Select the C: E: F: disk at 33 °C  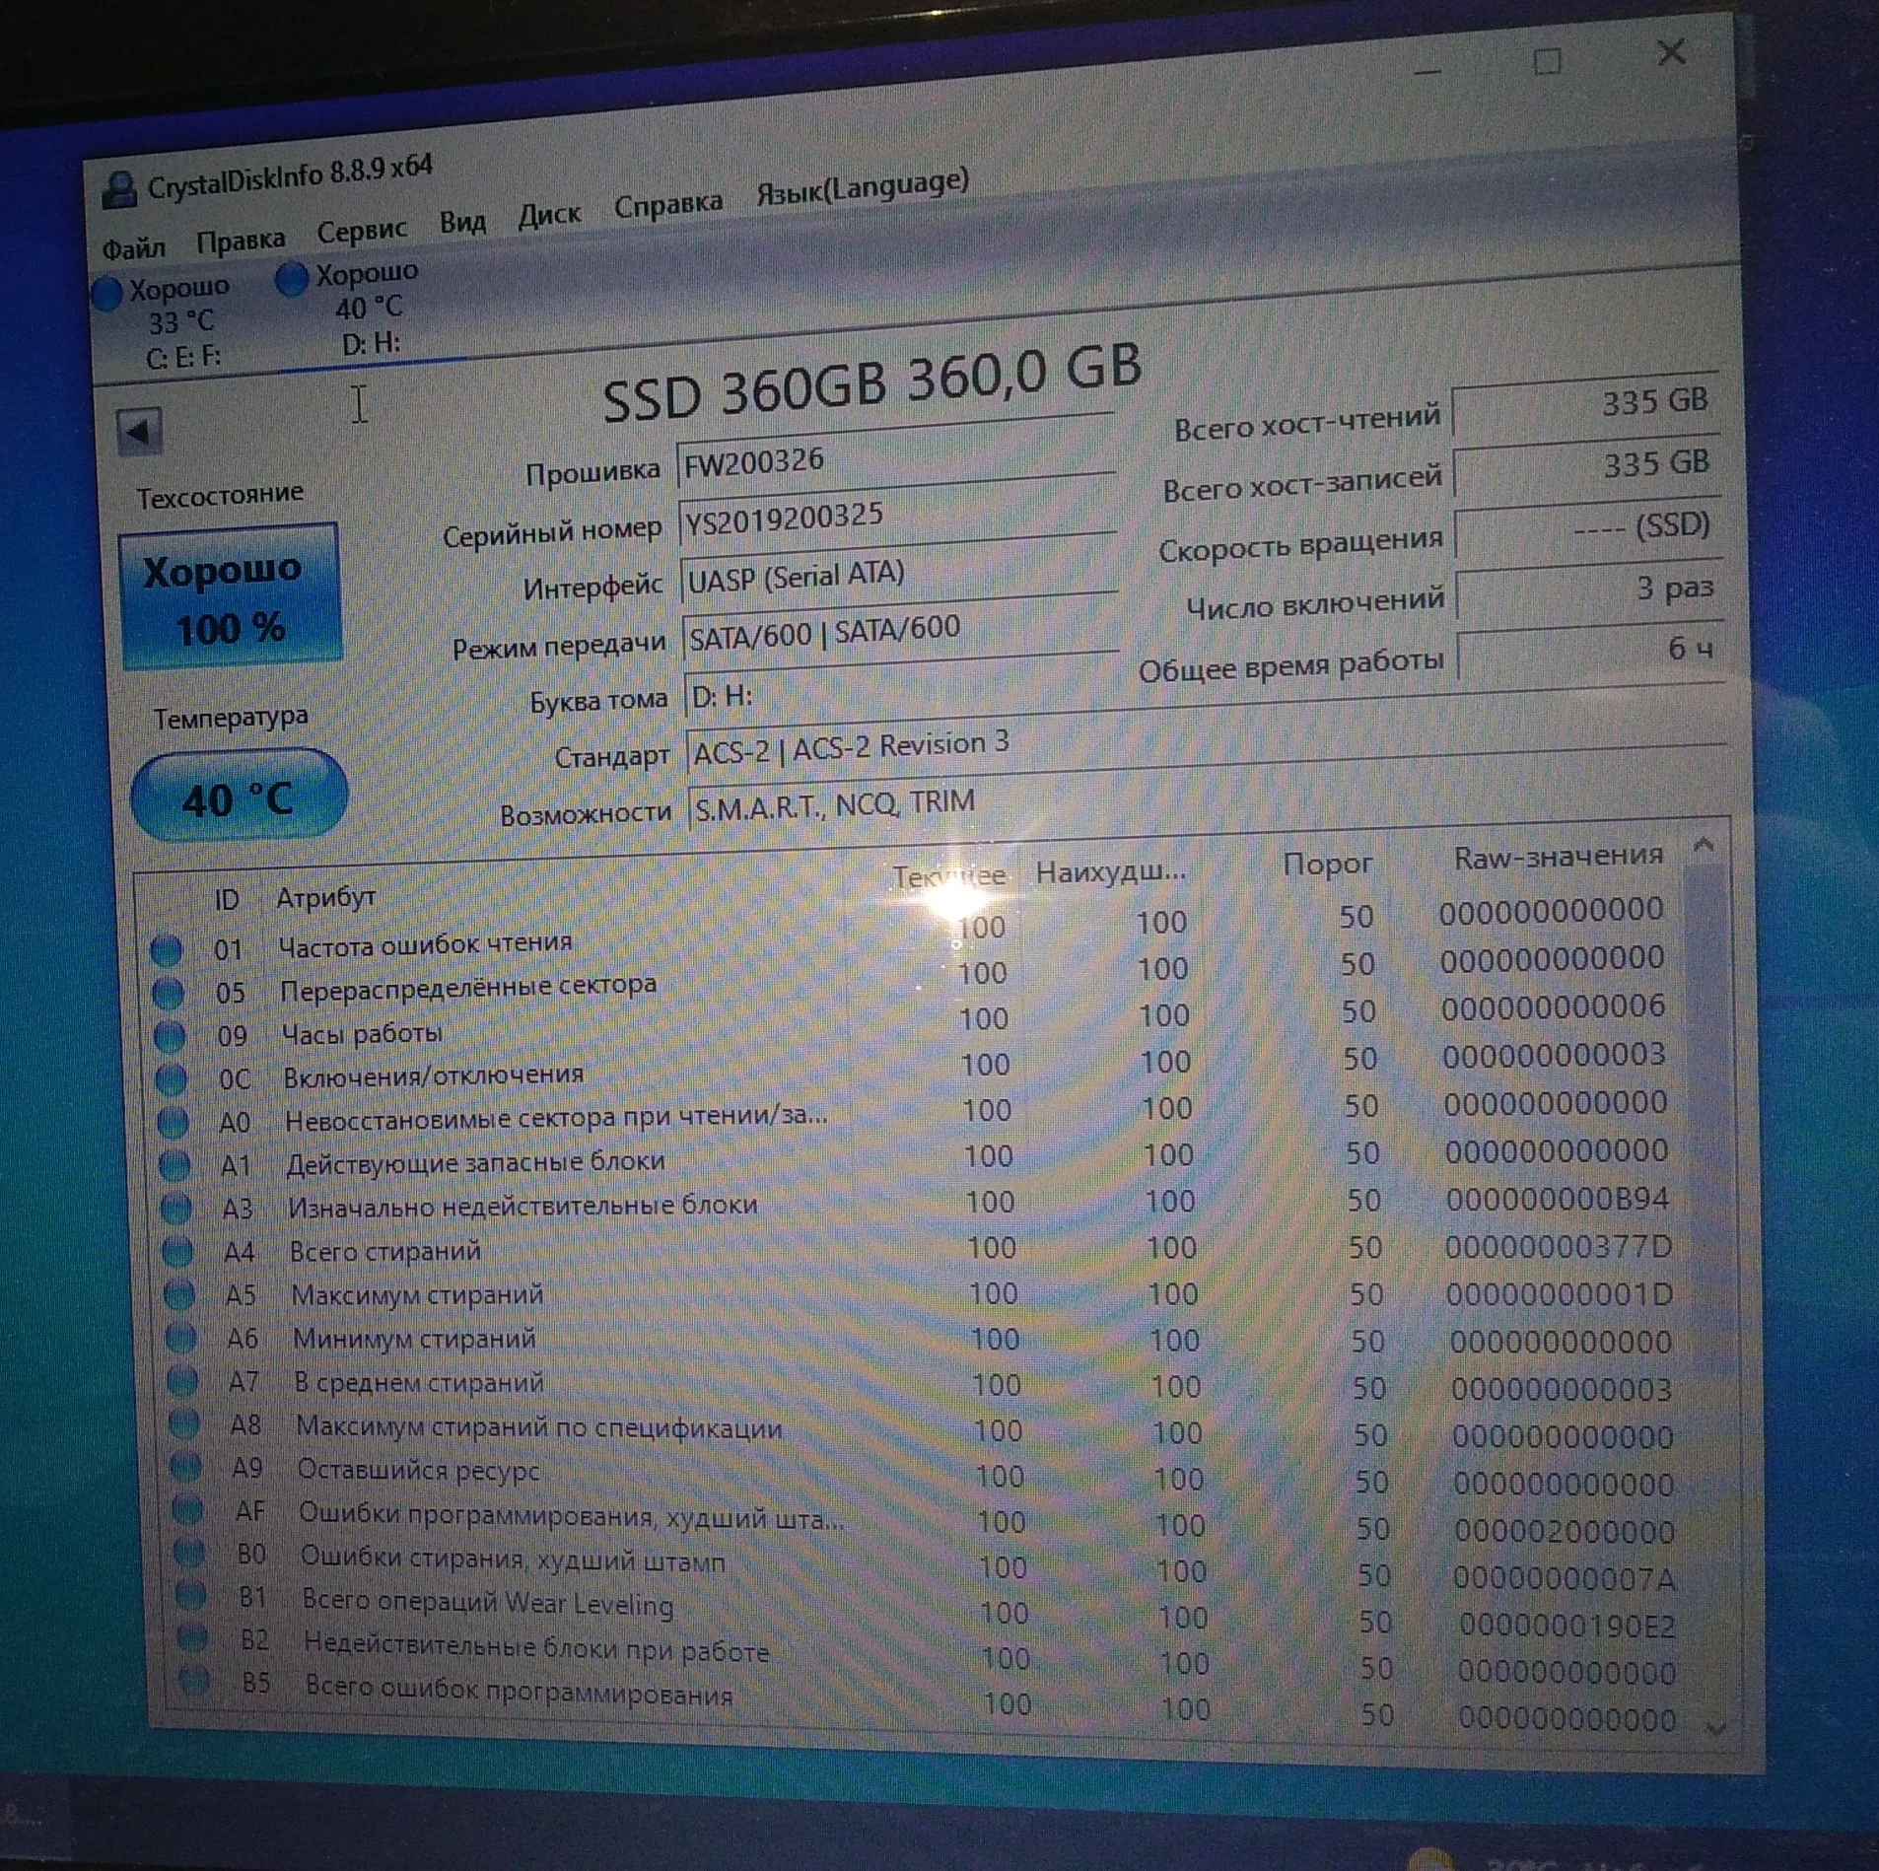click(165, 322)
